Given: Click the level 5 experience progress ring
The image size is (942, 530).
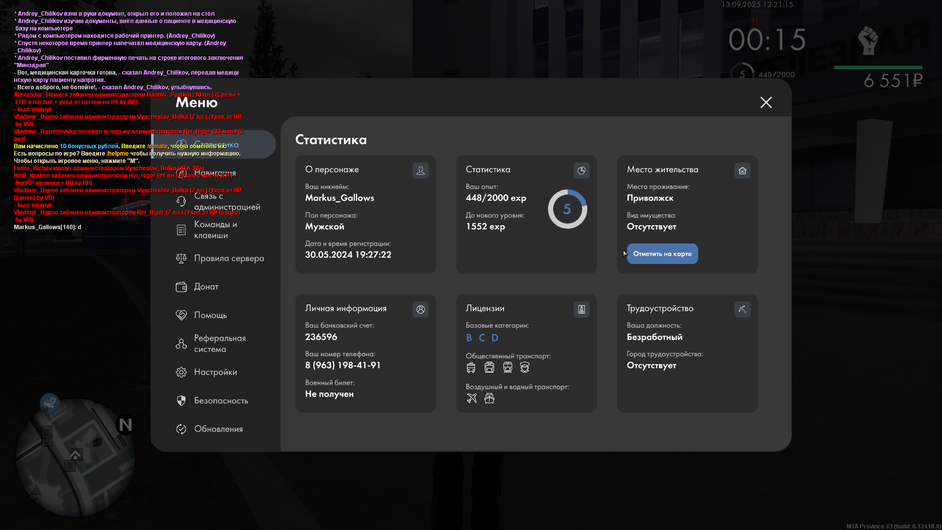Looking at the screenshot, I should 567,209.
